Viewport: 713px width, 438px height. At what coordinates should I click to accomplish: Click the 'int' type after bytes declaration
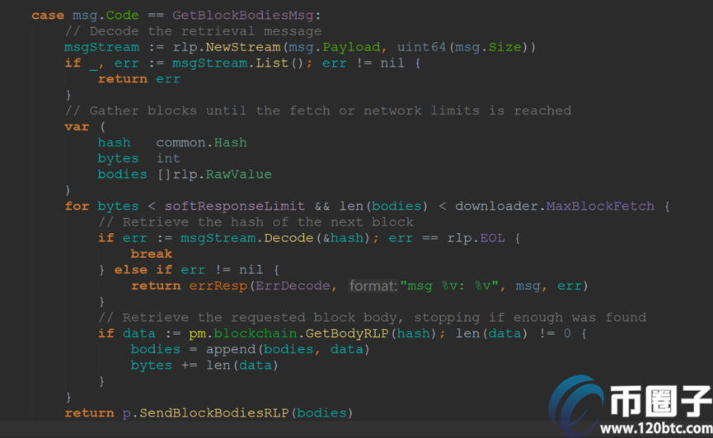(168, 159)
